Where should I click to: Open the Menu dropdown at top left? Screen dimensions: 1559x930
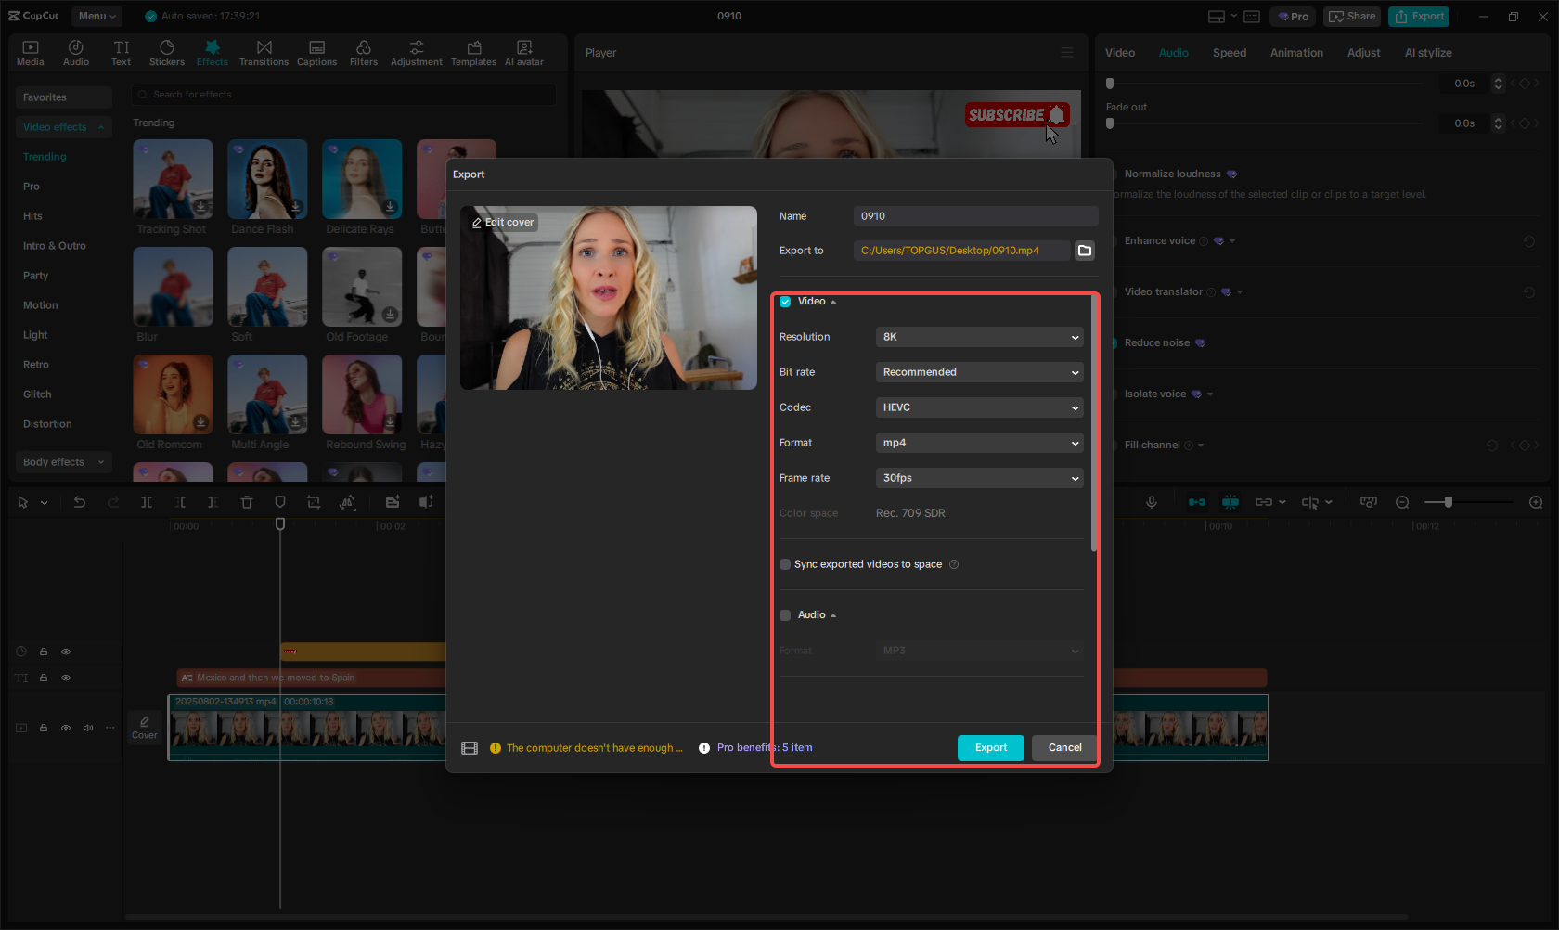coord(97,16)
